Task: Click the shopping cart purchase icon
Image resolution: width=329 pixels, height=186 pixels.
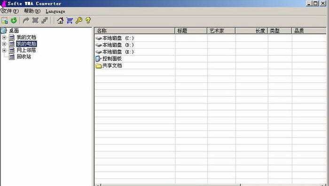Action: point(70,20)
